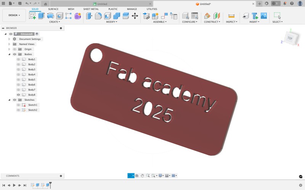
Task: Open the SELECT menu label
Action: [x=278, y=22]
